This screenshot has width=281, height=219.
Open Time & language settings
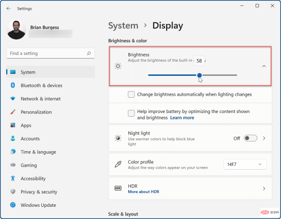tap(50, 152)
